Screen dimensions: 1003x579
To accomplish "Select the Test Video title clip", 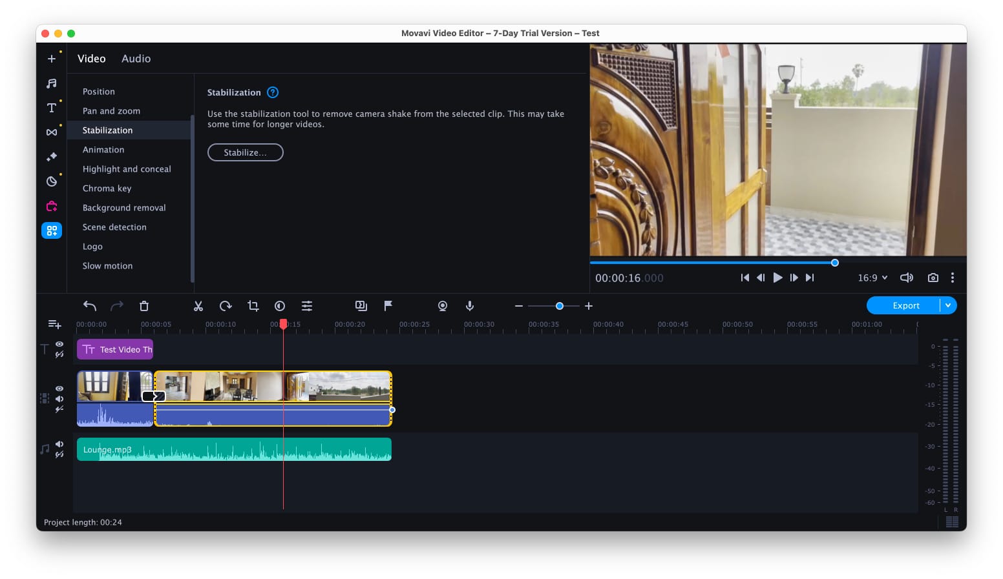I will pyautogui.click(x=115, y=349).
